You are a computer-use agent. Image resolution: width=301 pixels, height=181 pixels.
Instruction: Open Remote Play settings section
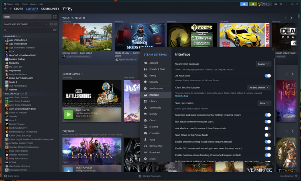[x=155, y=146]
